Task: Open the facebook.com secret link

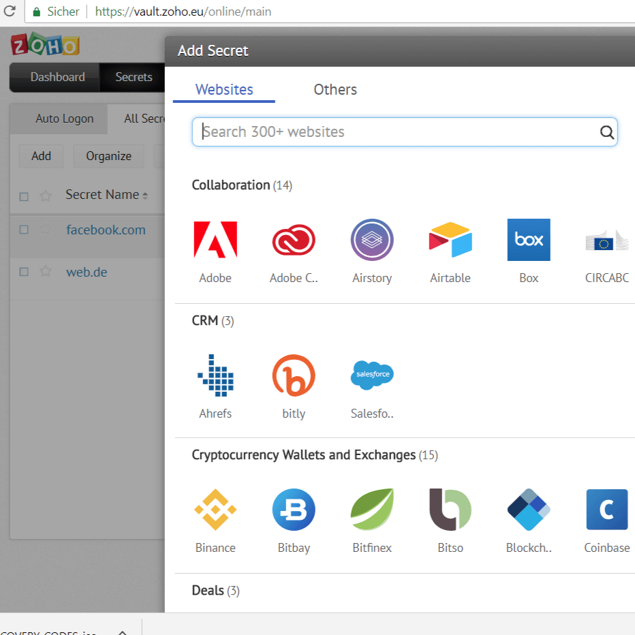Action: tap(106, 230)
